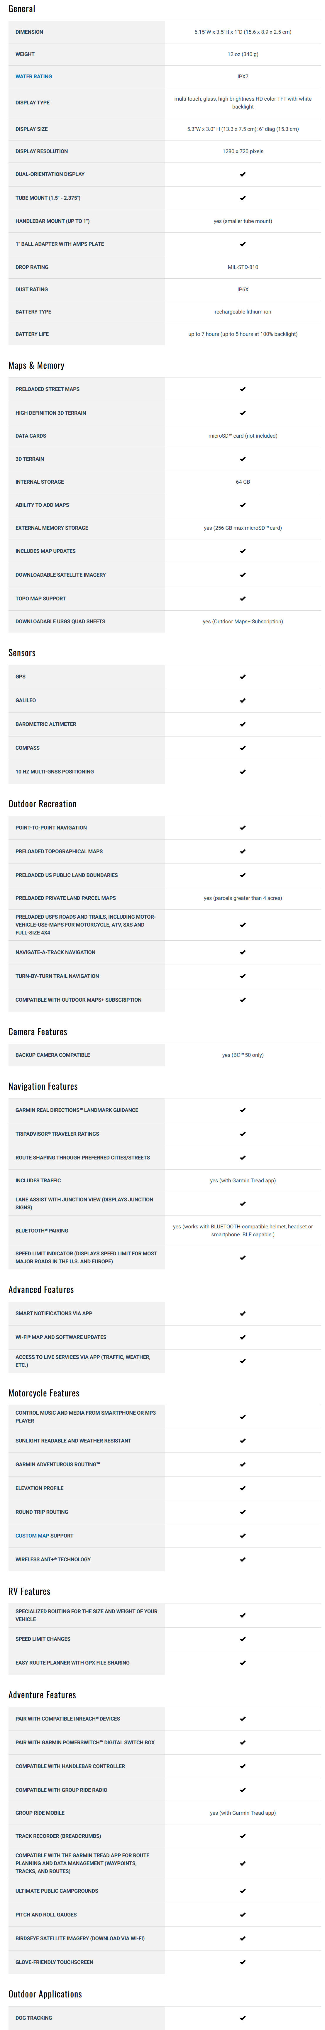Click the Battery Life value text
The height and width of the screenshot is (2030, 325).
242,334
